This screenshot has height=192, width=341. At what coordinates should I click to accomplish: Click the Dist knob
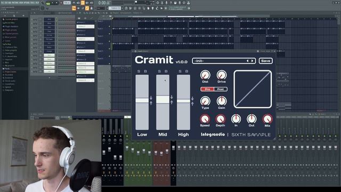click(205, 75)
